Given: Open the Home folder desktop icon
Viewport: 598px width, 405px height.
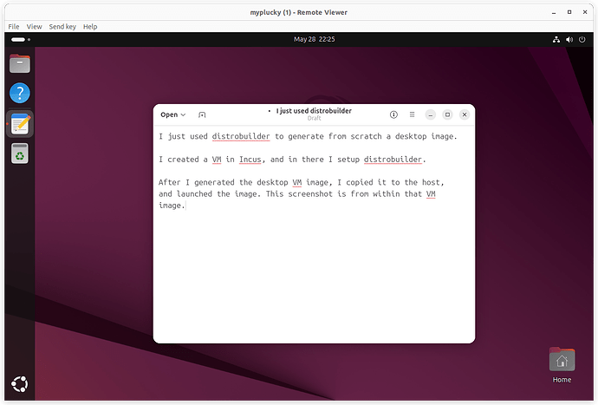Looking at the screenshot, I should [562, 365].
